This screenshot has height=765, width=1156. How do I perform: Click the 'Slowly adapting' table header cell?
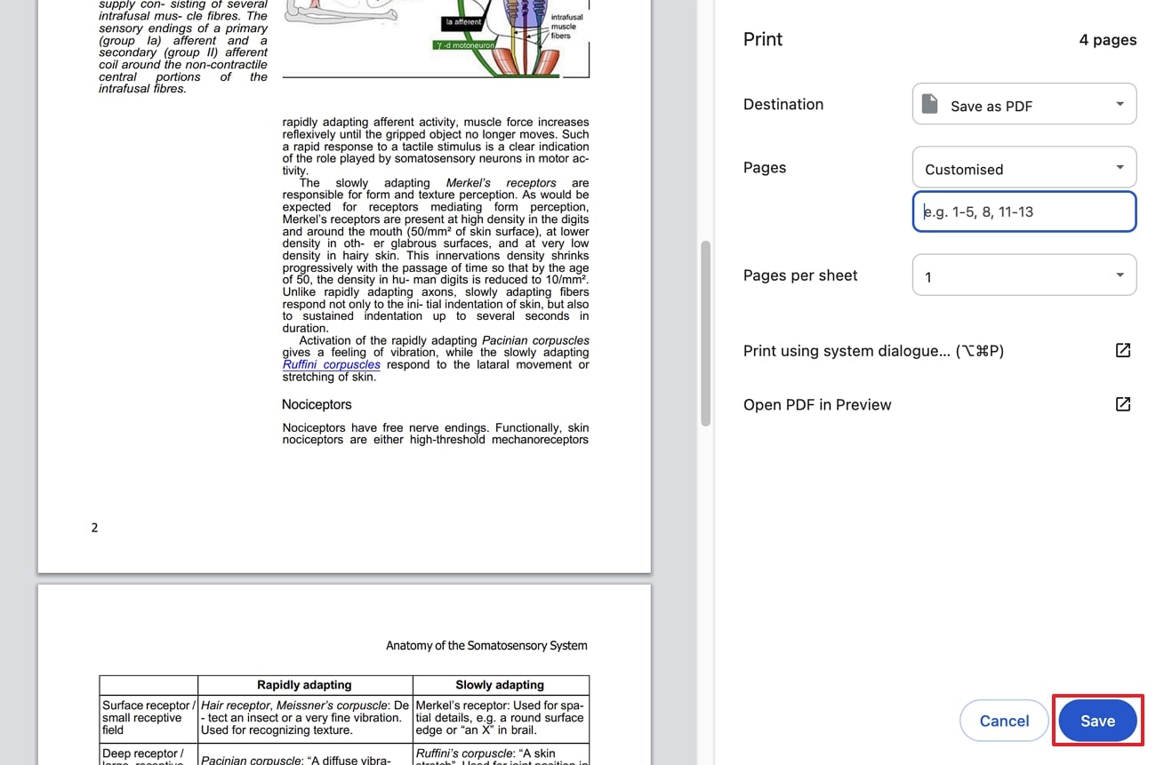tap(500, 685)
